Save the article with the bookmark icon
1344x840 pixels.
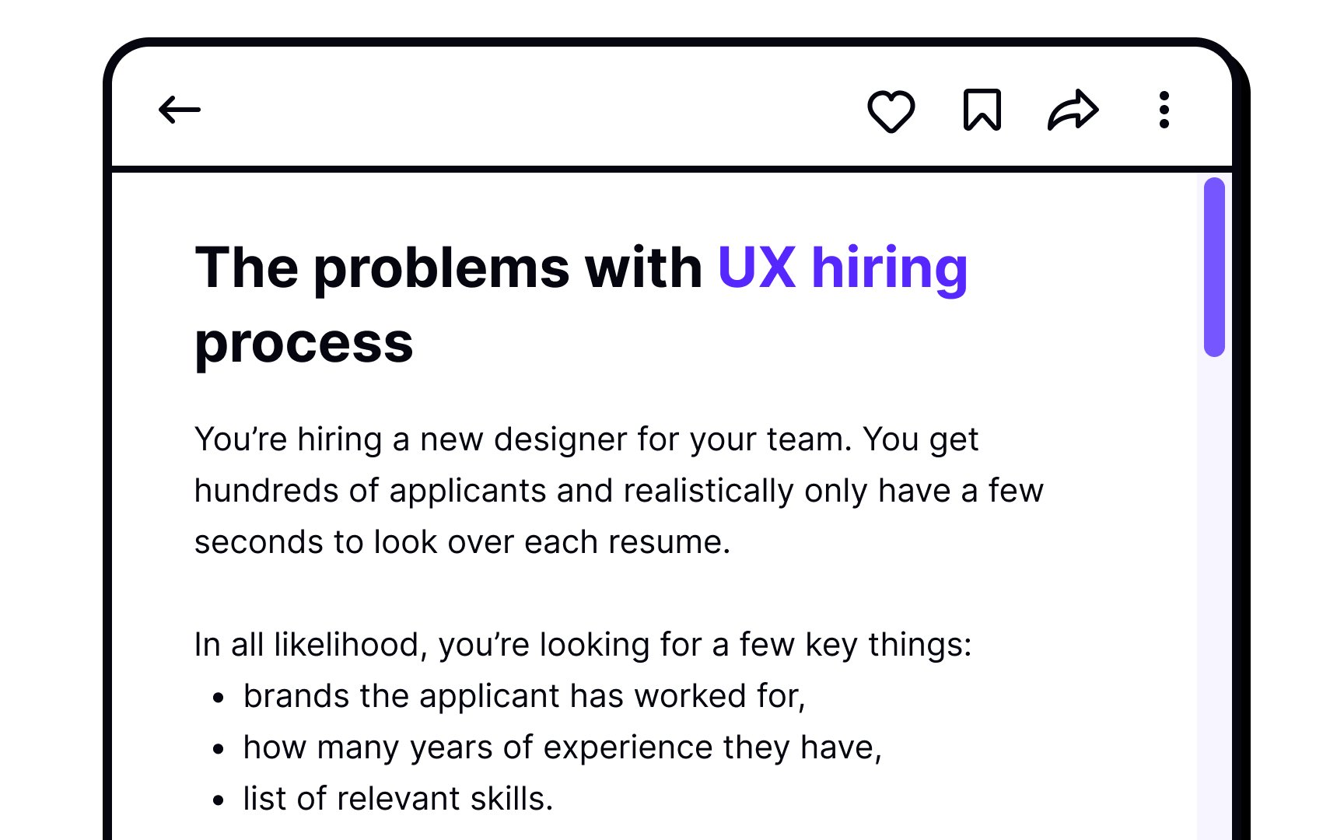(982, 110)
